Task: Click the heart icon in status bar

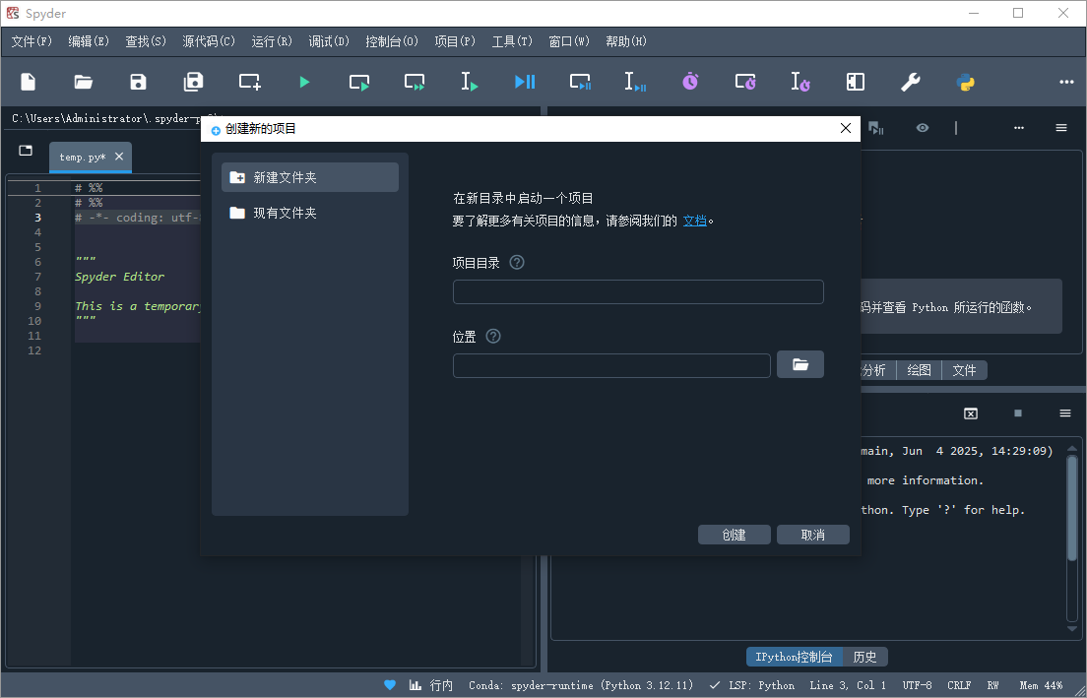Action: tap(390, 685)
